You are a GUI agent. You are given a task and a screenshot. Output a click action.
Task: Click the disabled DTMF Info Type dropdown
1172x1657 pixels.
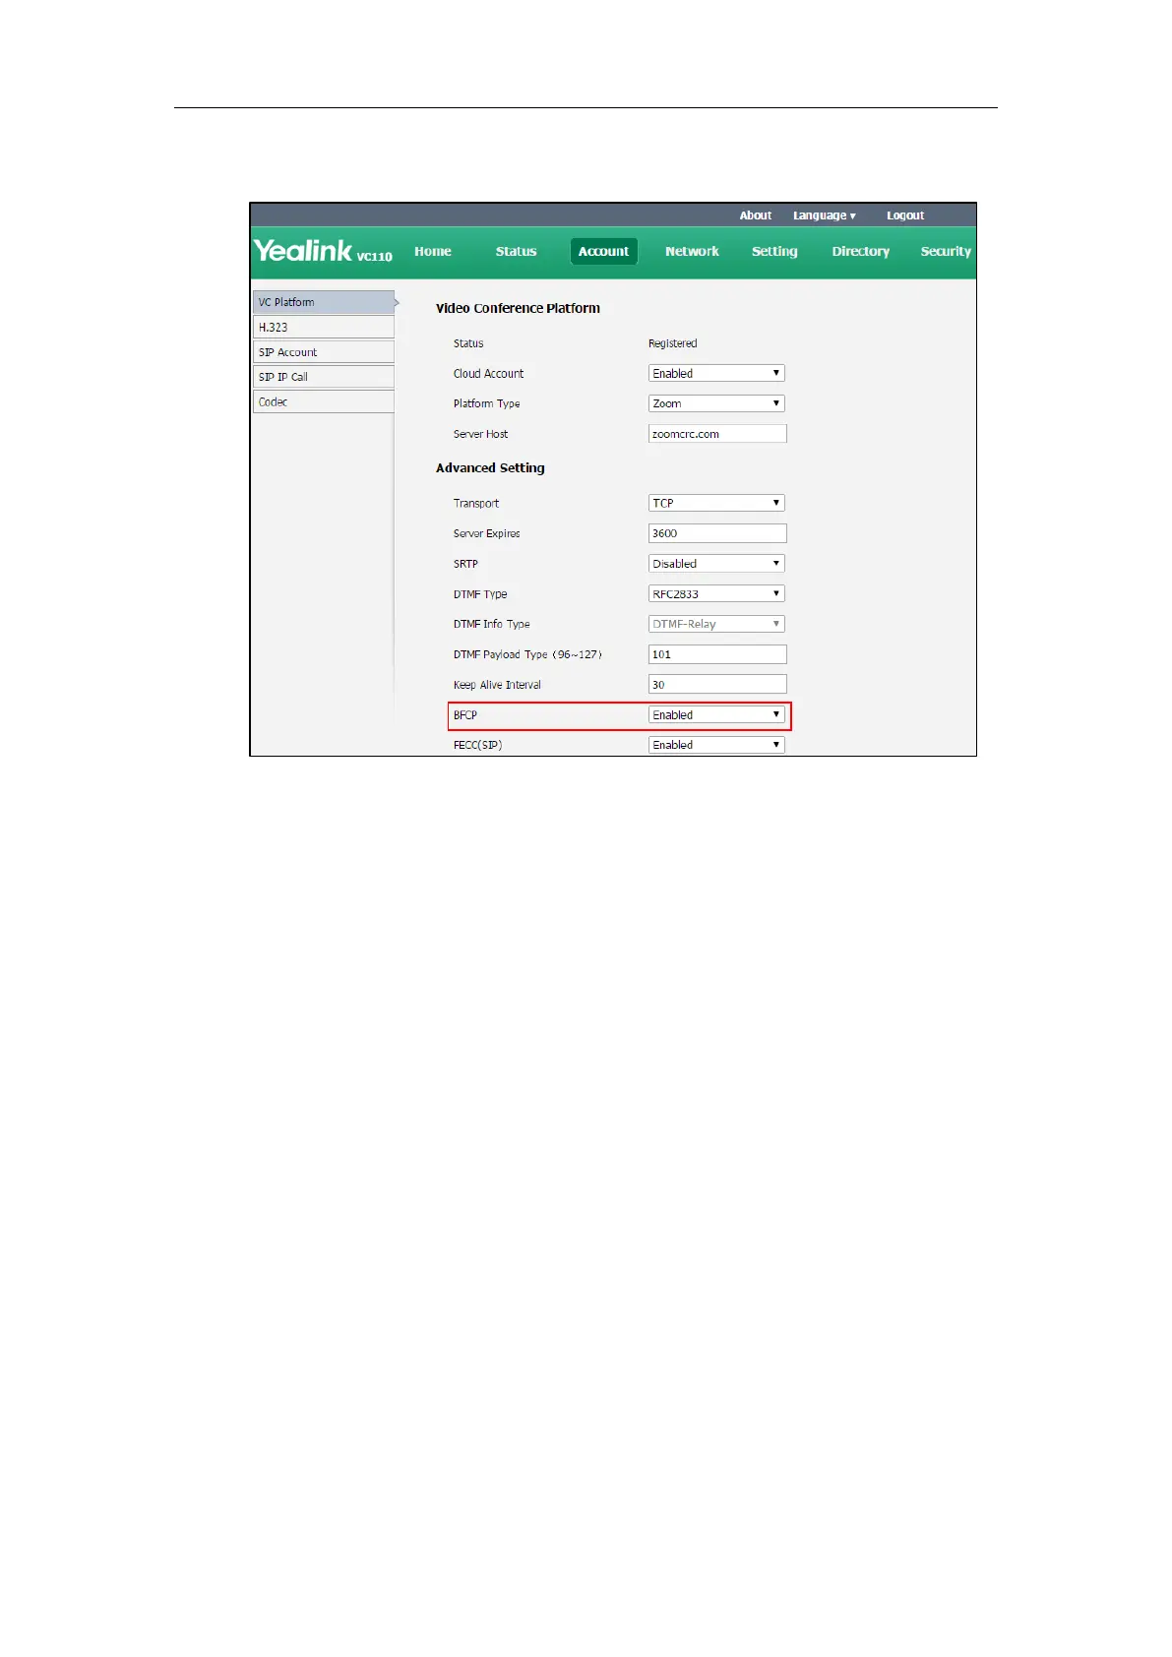point(716,624)
